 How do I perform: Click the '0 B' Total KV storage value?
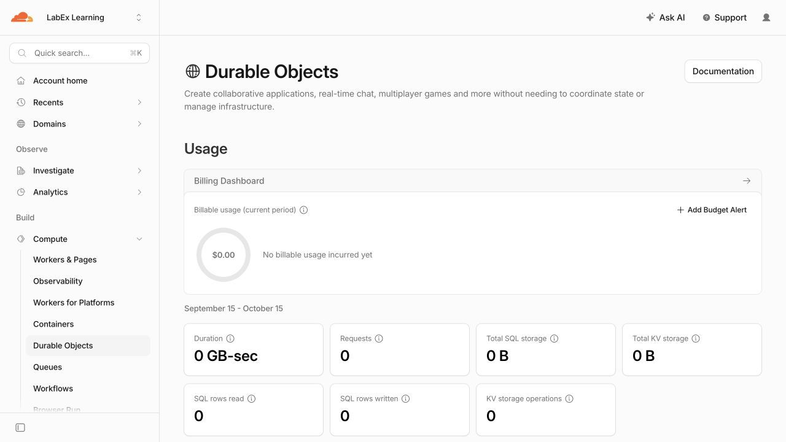click(644, 356)
